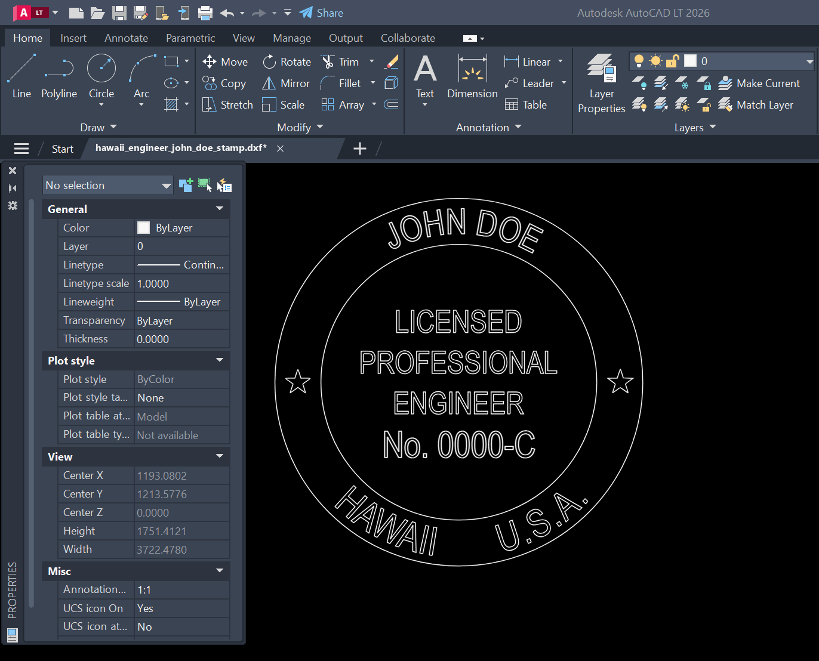Screen dimensions: 819x661
Task: Click the Share button
Action: (321, 13)
